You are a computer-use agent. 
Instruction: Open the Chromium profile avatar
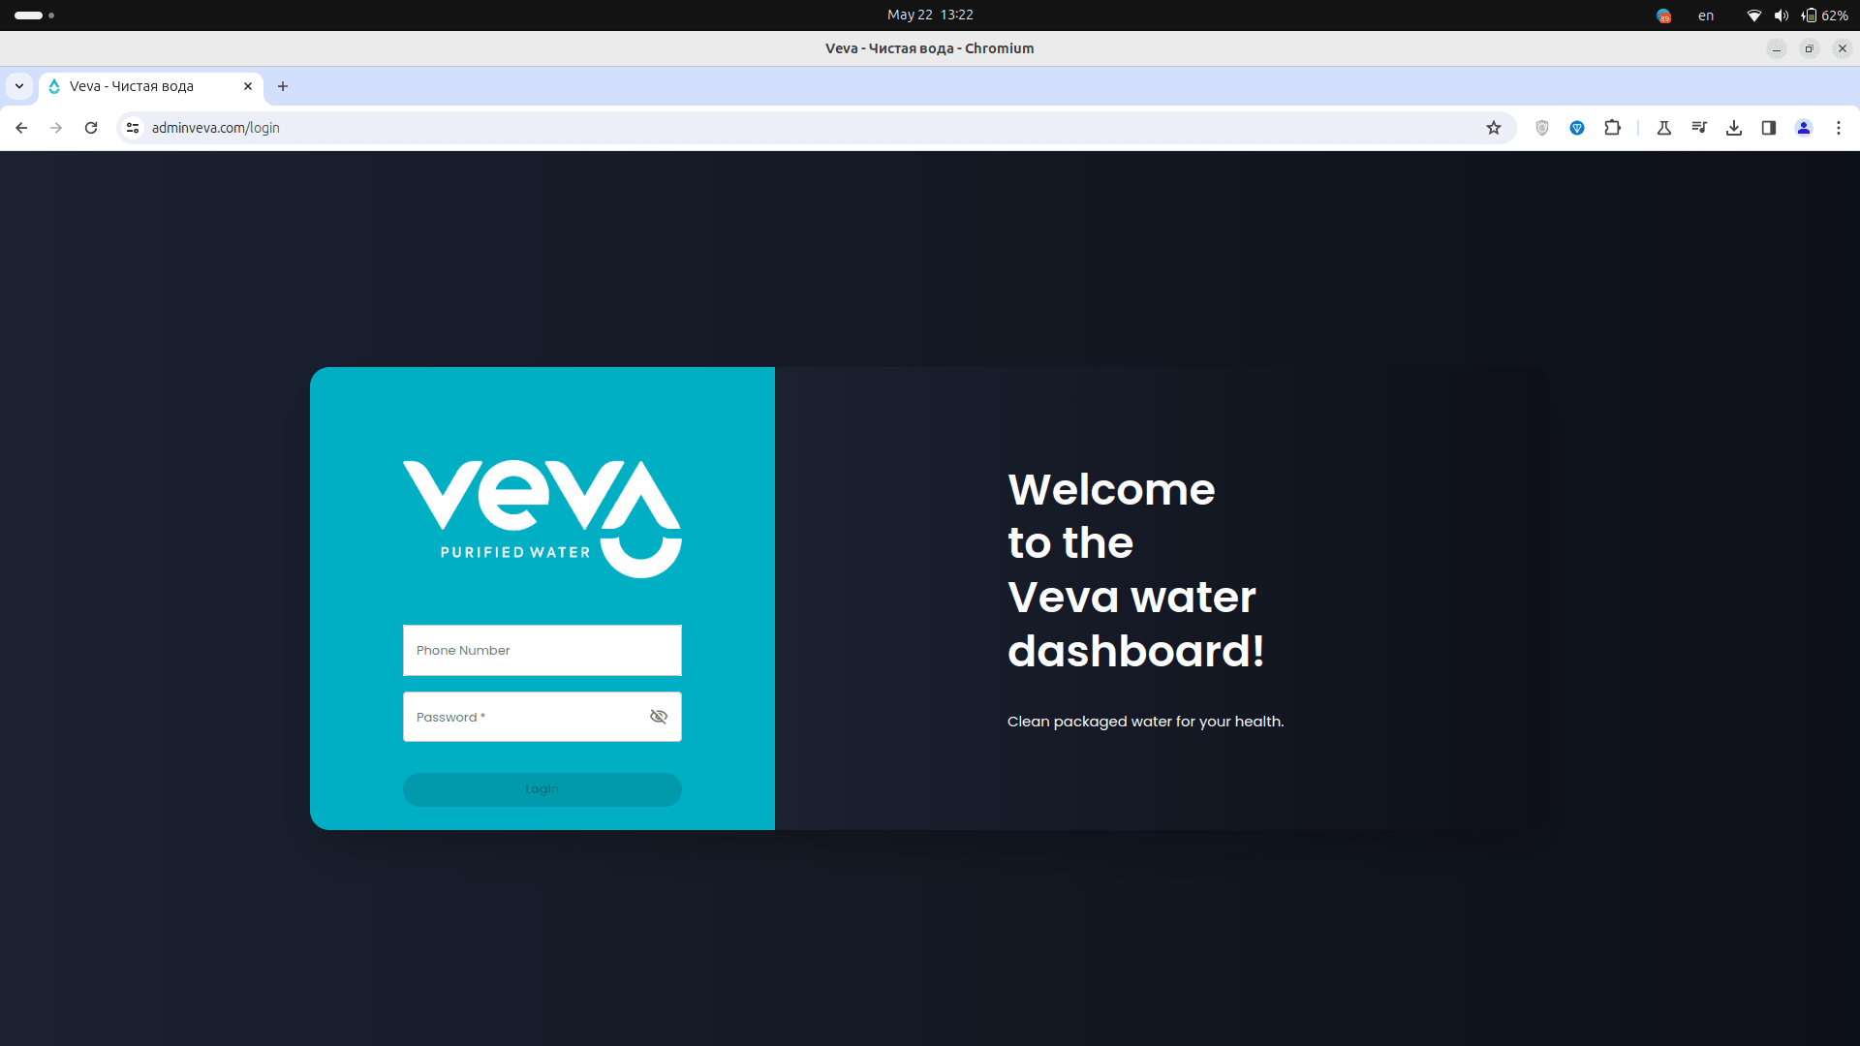point(1804,128)
